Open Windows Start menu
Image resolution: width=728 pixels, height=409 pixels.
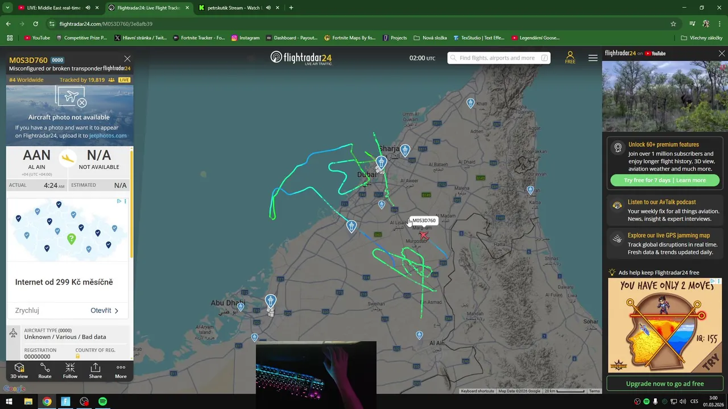tap(9, 402)
